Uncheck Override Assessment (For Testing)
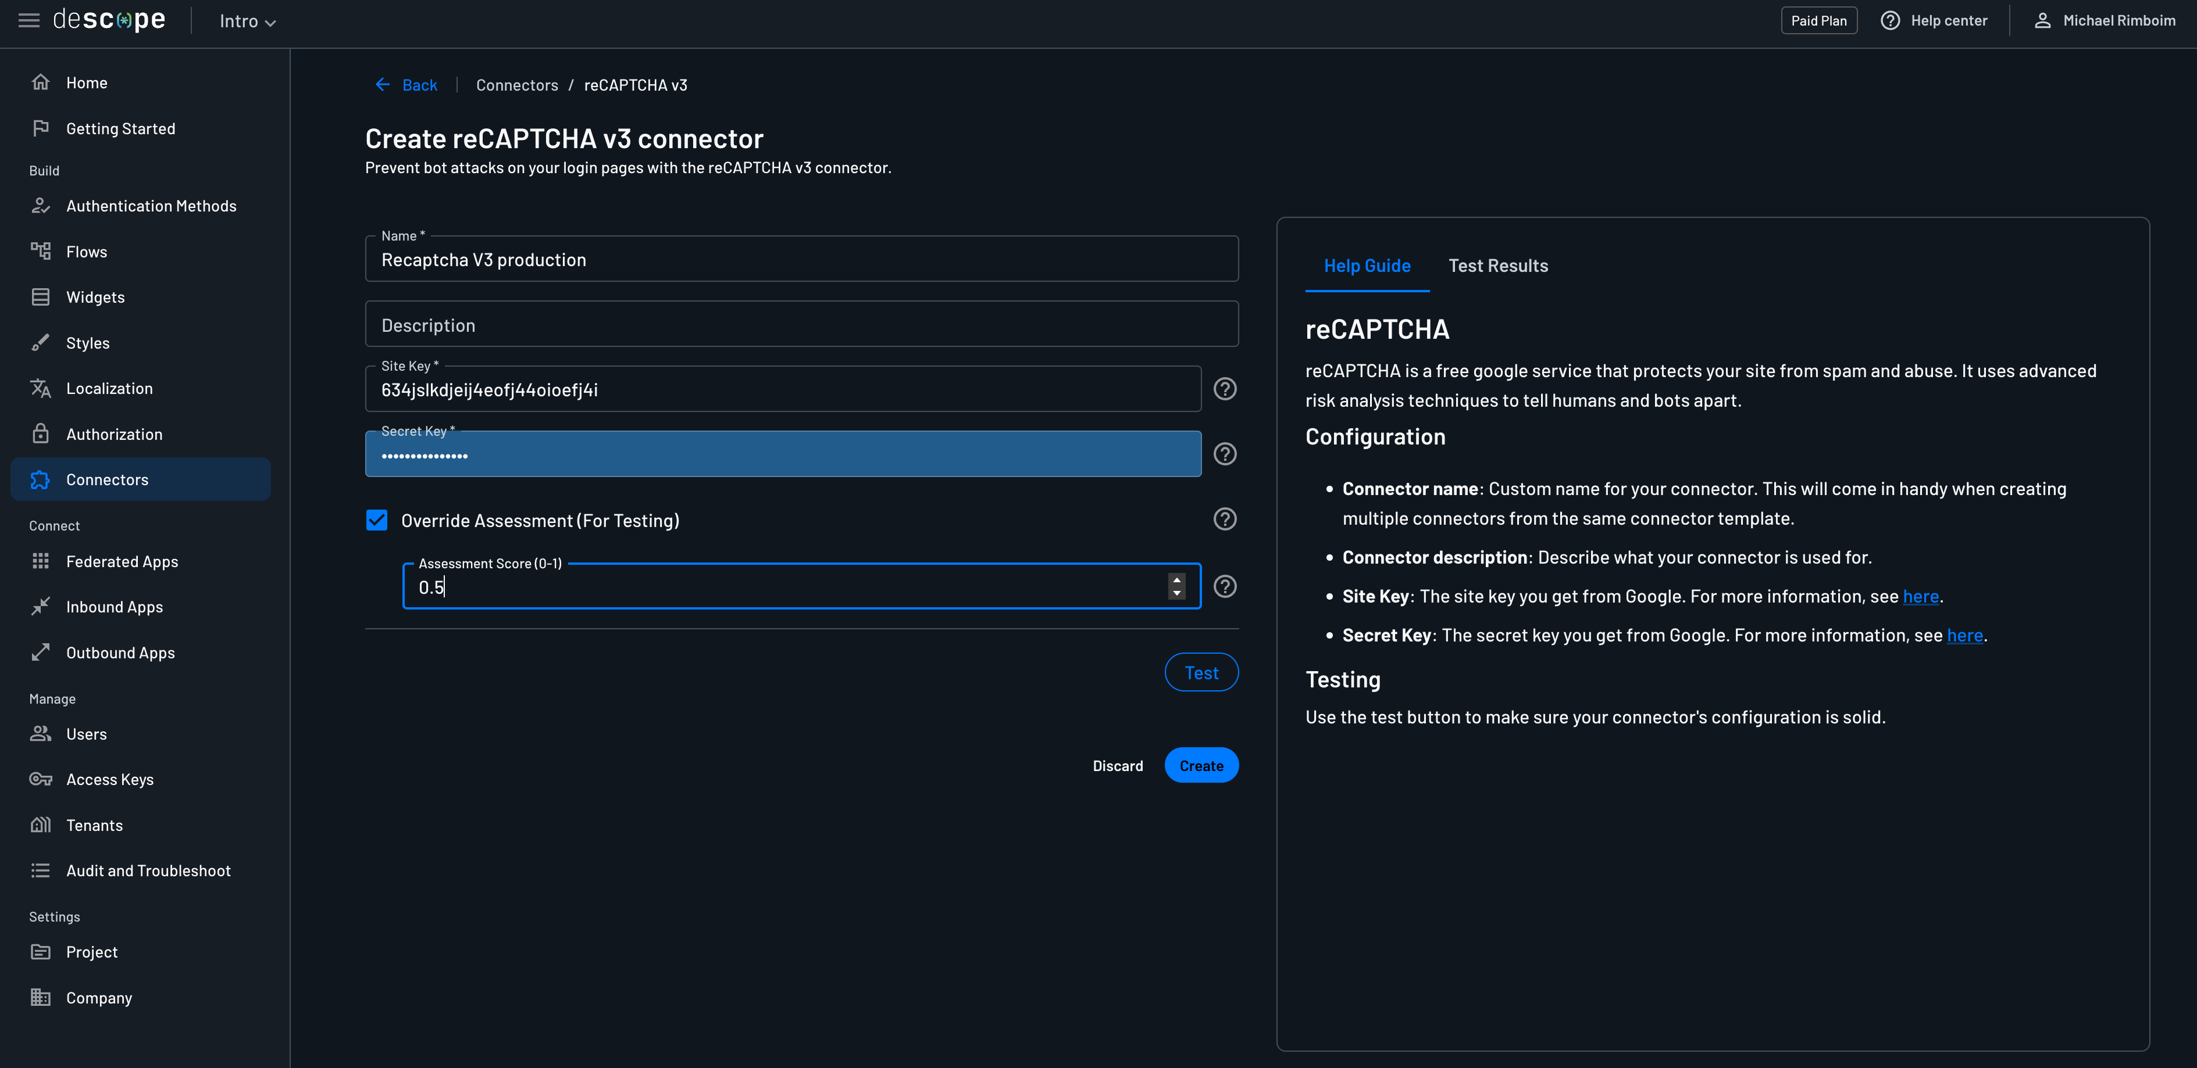 377,520
